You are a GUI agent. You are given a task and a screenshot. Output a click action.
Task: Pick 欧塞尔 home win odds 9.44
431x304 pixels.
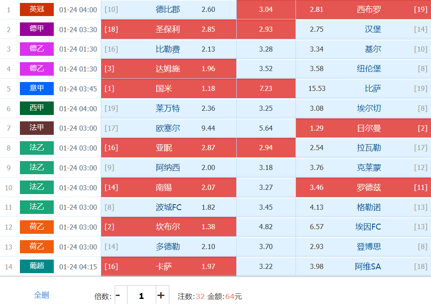(x=169, y=128)
